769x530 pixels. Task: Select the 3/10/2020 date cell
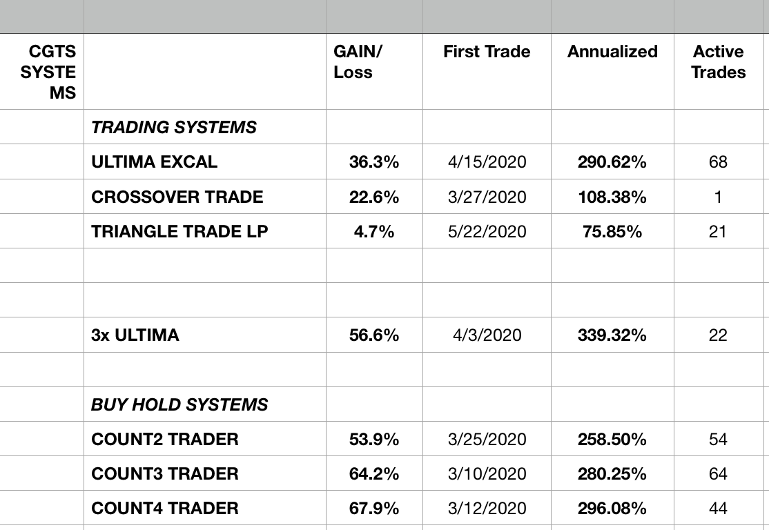487,473
